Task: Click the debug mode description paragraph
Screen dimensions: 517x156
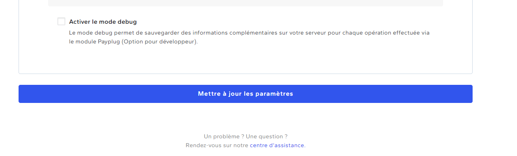Action: 249,37
